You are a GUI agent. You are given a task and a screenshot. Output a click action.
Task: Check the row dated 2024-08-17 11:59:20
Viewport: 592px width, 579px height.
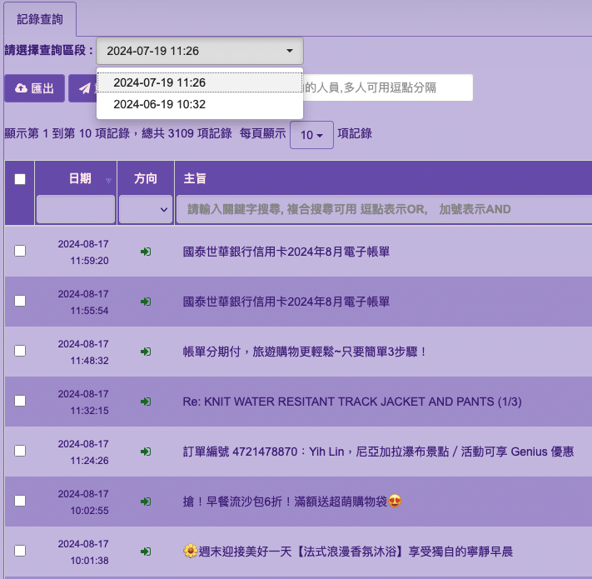tap(20, 251)
